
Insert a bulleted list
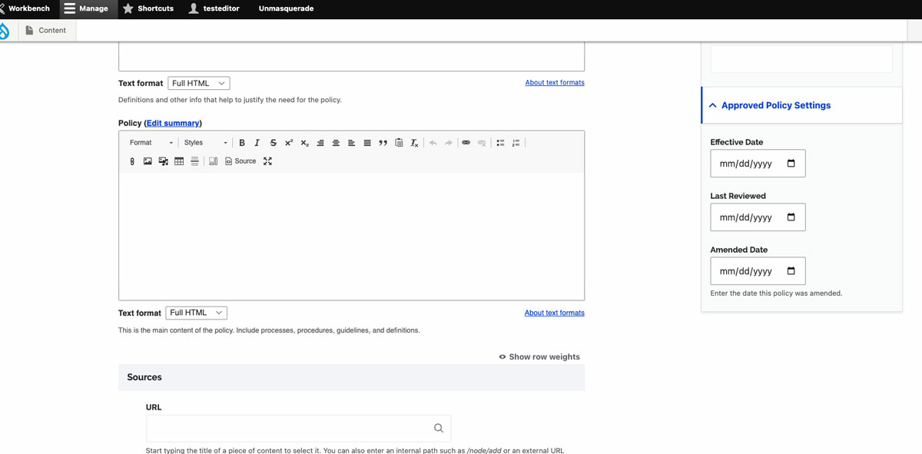click(500, 143)
